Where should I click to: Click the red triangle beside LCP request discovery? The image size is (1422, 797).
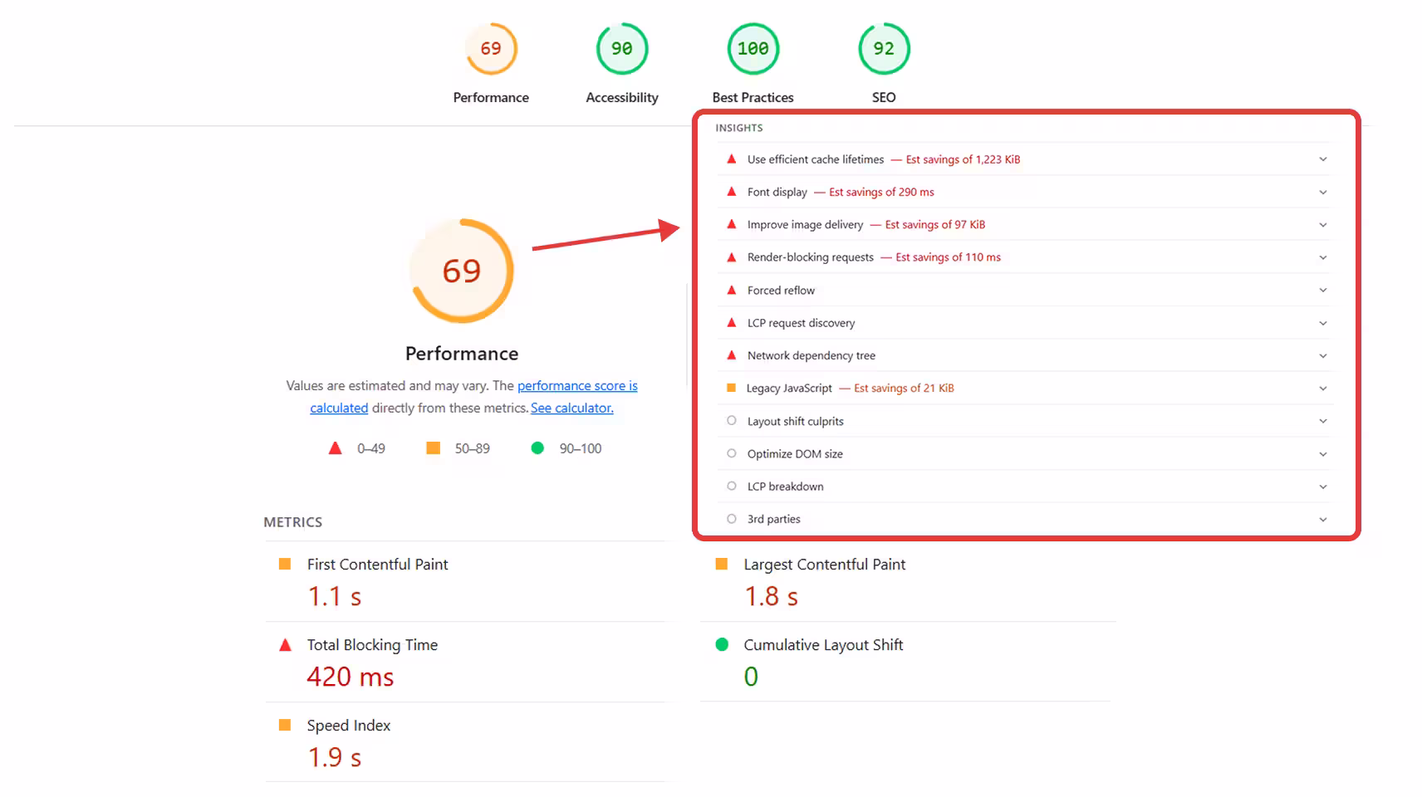(x=732, y=322)
